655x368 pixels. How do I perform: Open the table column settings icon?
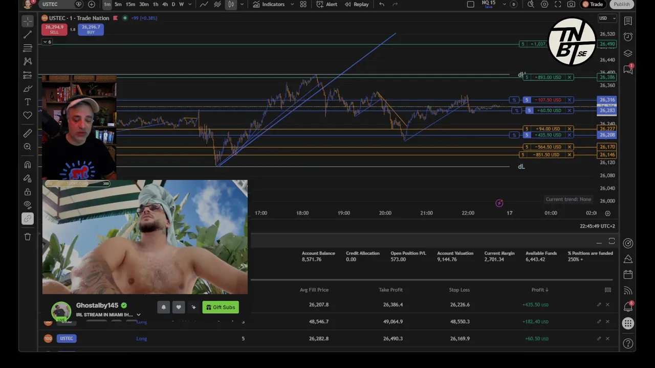(x=608, y=290)
